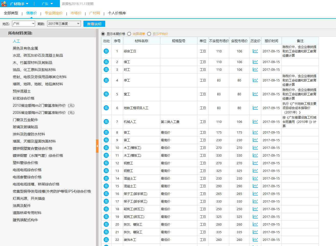
Task: Open history chart for row 15 混凝土工
Action: [x=255, y=186]
